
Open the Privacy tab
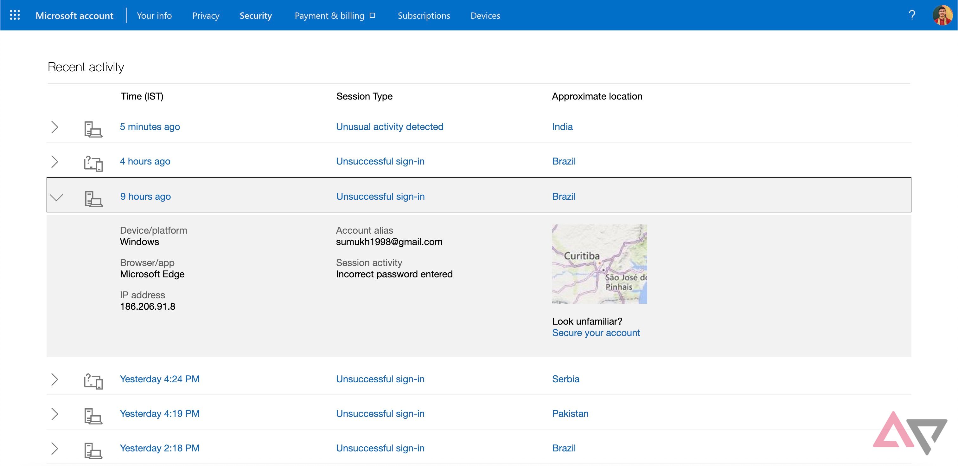pyautogui.click(x=206, y=16)
